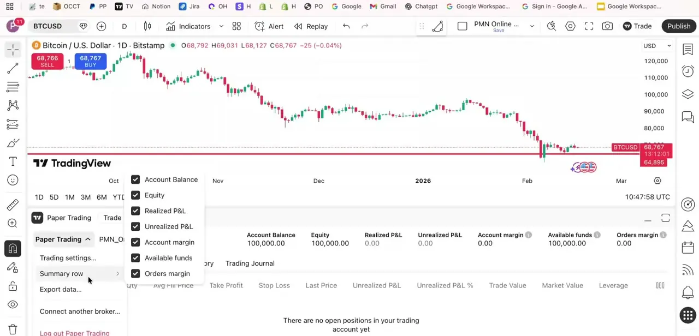Click the trash remove objects icon
Viewport: 699px width, 336px height.
click(x=13, y=329)
